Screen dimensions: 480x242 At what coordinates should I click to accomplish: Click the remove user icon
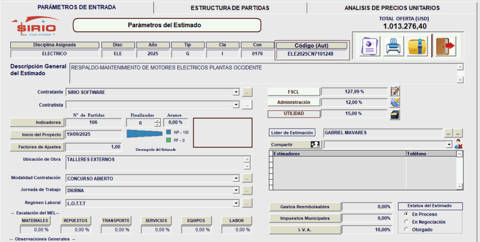click(458, 145)
